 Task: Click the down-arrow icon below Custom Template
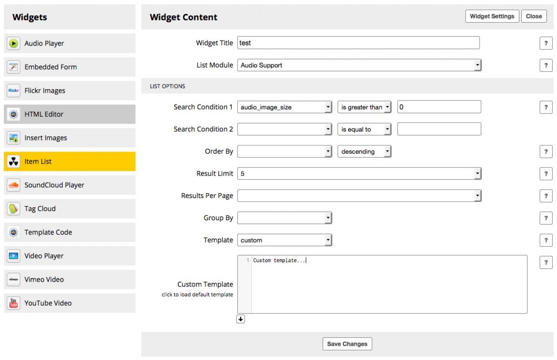241,319
